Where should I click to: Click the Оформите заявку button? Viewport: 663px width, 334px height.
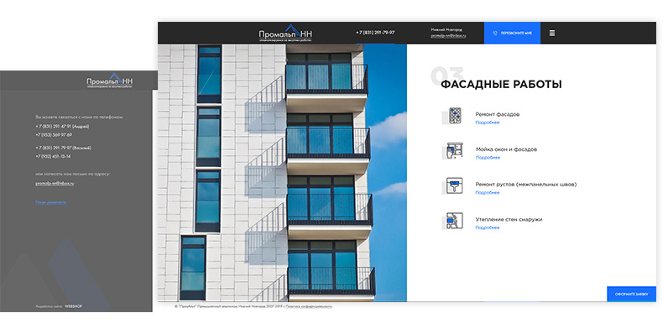tap(631, 294)
